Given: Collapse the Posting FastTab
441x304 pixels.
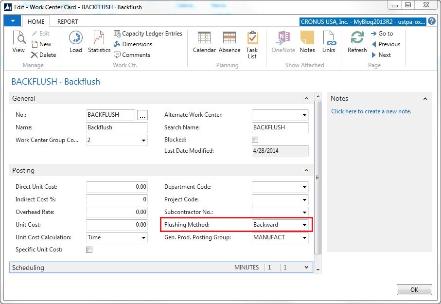Looking at the screenshot, I should pyautogui.click(x=306, y=170).
